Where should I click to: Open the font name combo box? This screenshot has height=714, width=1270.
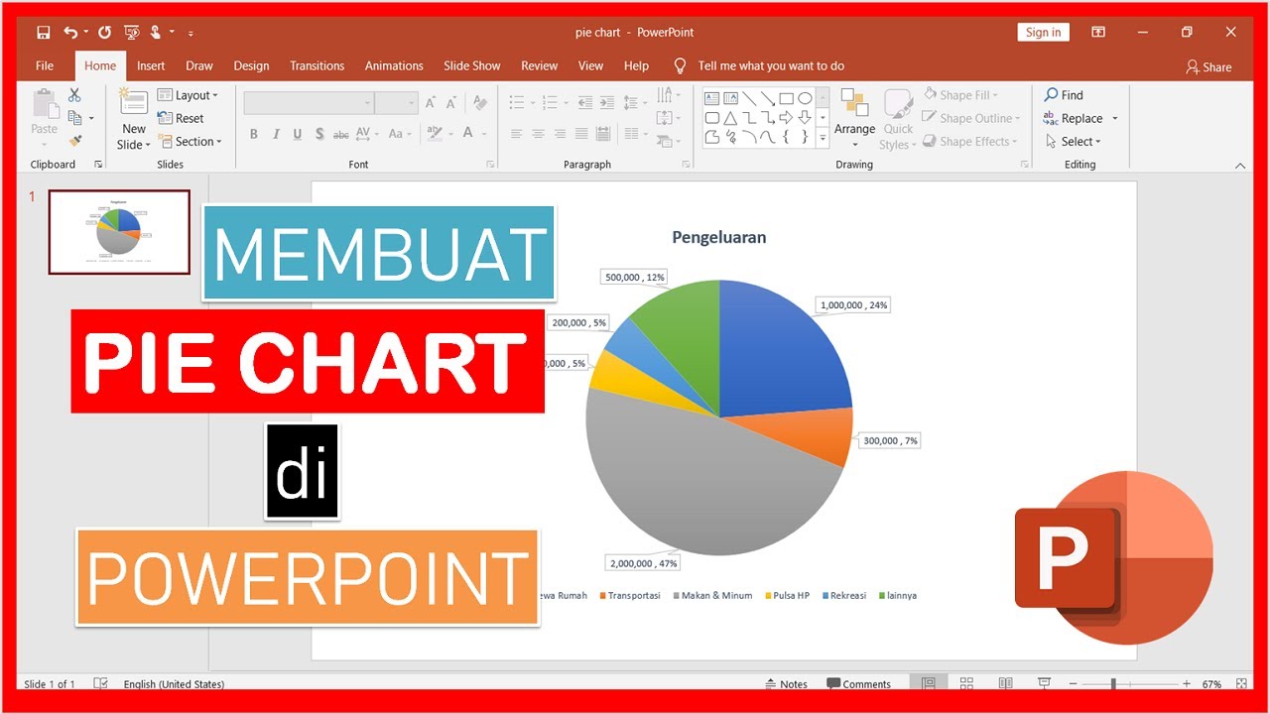pyautogui.click(x=309, y=103)
